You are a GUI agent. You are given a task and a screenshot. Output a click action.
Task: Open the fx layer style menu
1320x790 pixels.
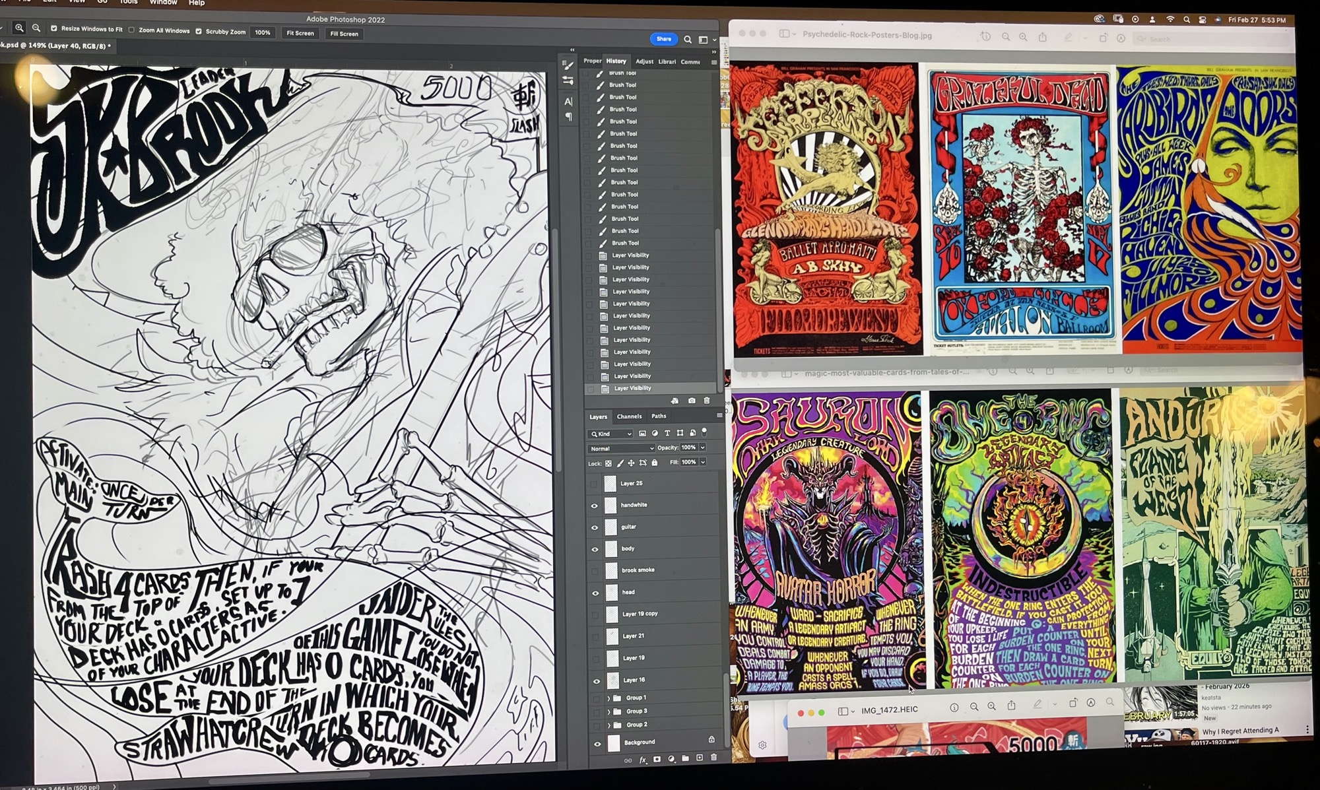tap(643, 760)
